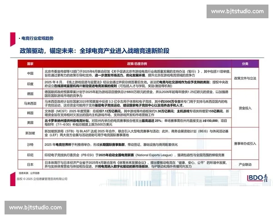Select the 韩国 country cell
Screen dimensions: 273x219
tap(30, 113)
